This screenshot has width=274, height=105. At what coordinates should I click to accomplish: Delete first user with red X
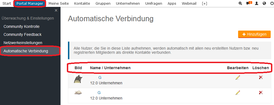[261, 77]
